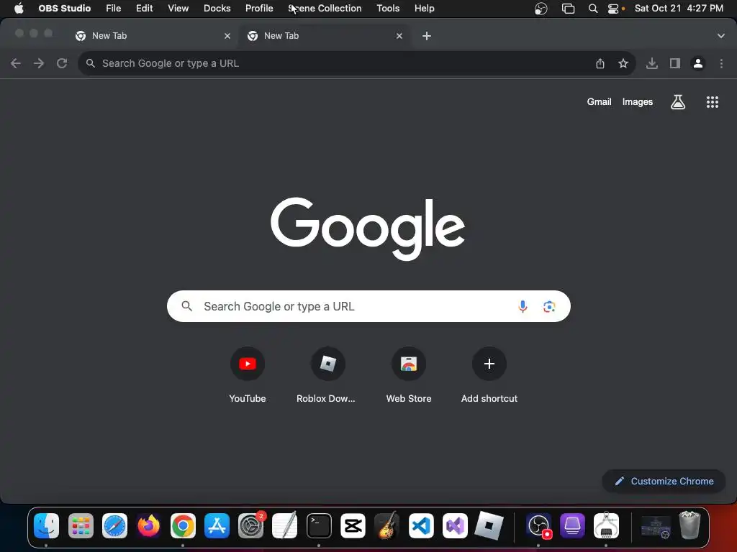Open Visual Studio from the Dock
Viewport: 737px width, 552px height.
(x=455, y=525)
